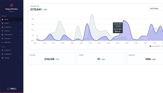Click the Dec 19 data point on chart

point(124,21)
